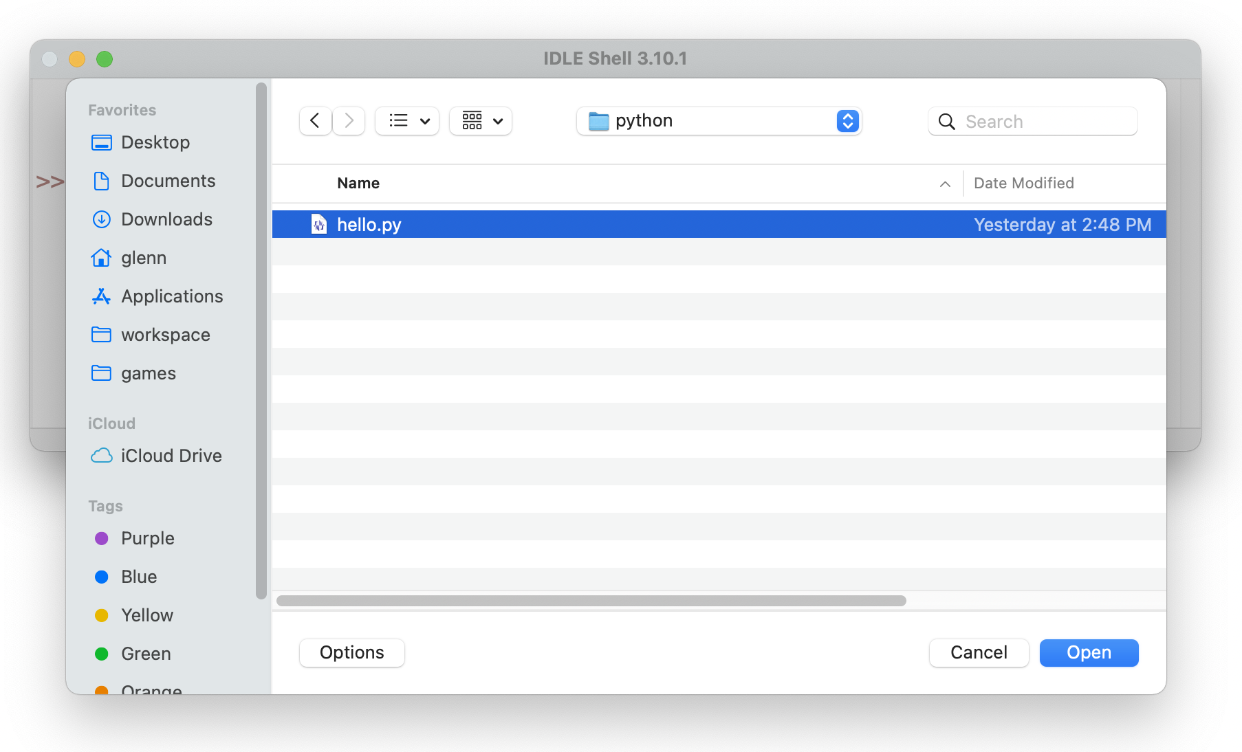This screenshot has height=752, width=1242.
Task: Click the python folder icon in popup
Action: 599,122
